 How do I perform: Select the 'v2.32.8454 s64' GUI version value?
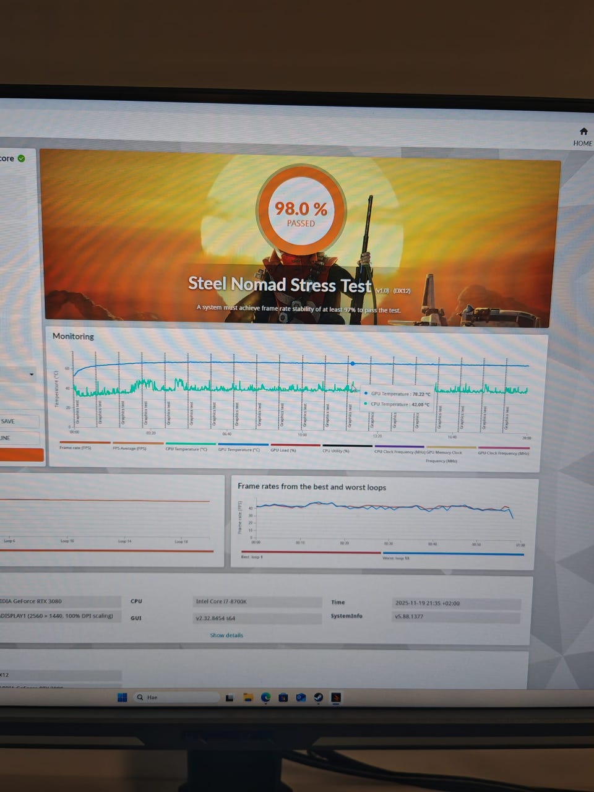[x=215, y=618]
